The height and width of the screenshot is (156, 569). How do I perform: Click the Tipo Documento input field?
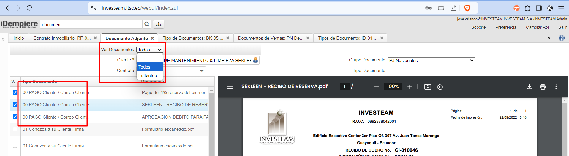point(450,71)
